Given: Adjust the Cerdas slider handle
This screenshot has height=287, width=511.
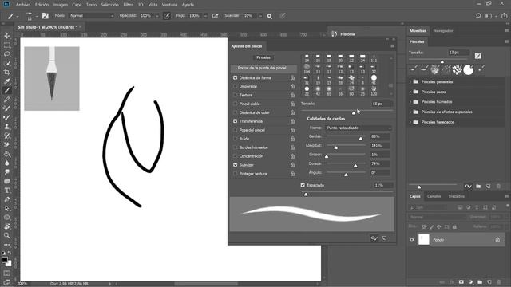Looking at the screenshot, I should 361,139.
